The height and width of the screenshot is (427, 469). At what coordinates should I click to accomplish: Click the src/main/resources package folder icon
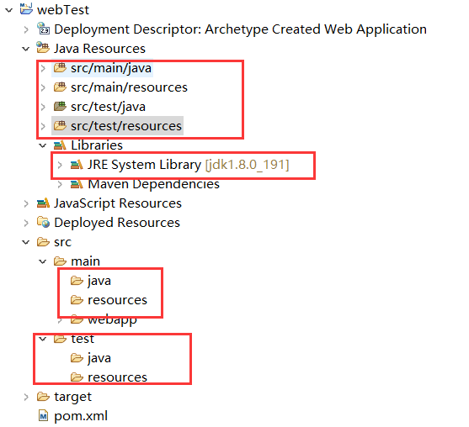tap(60, 87)
